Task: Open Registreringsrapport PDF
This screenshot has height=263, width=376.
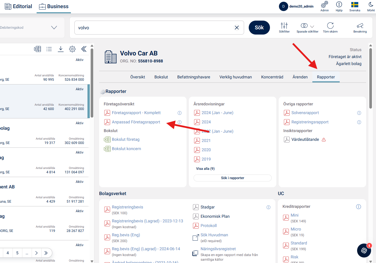Action: click(x=310, y=122)
